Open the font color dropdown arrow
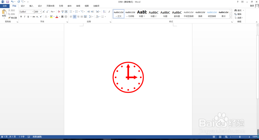The image size is (259, 140). 60,17
